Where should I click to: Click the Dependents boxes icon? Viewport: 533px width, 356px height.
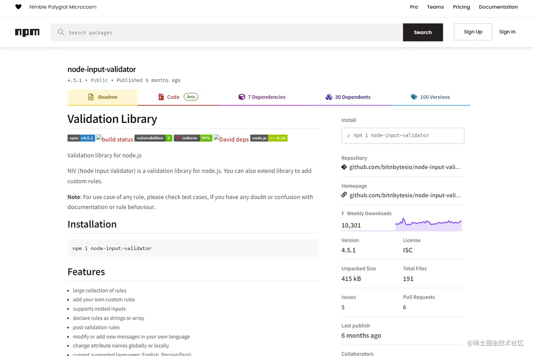tap(329, 97)
